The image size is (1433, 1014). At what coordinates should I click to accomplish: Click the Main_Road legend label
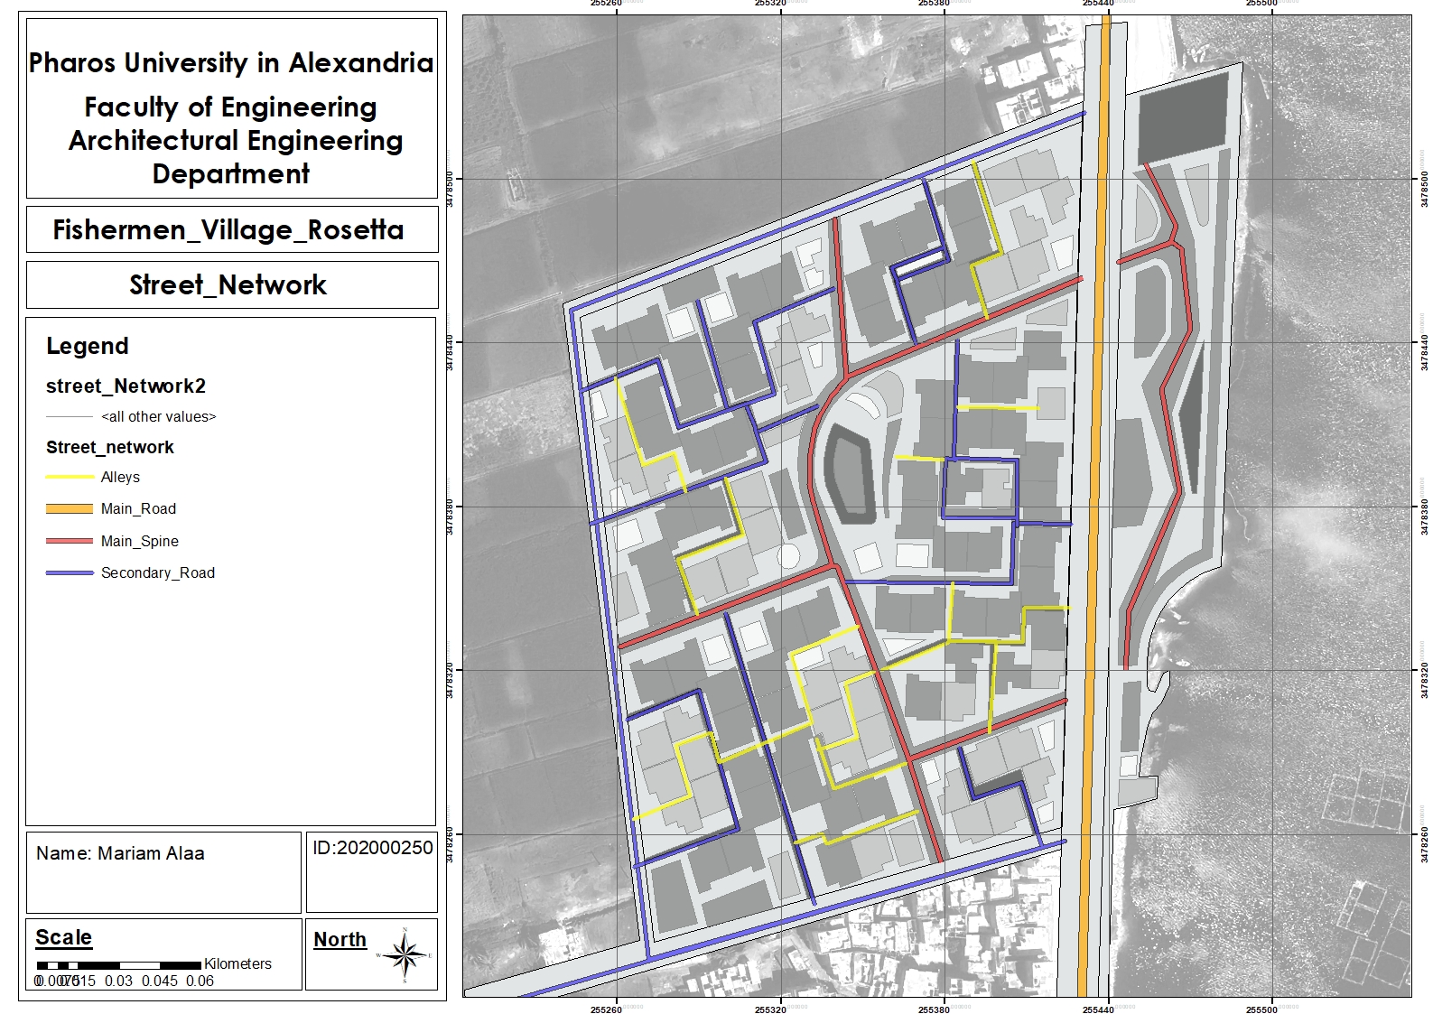tap(138, 509)
